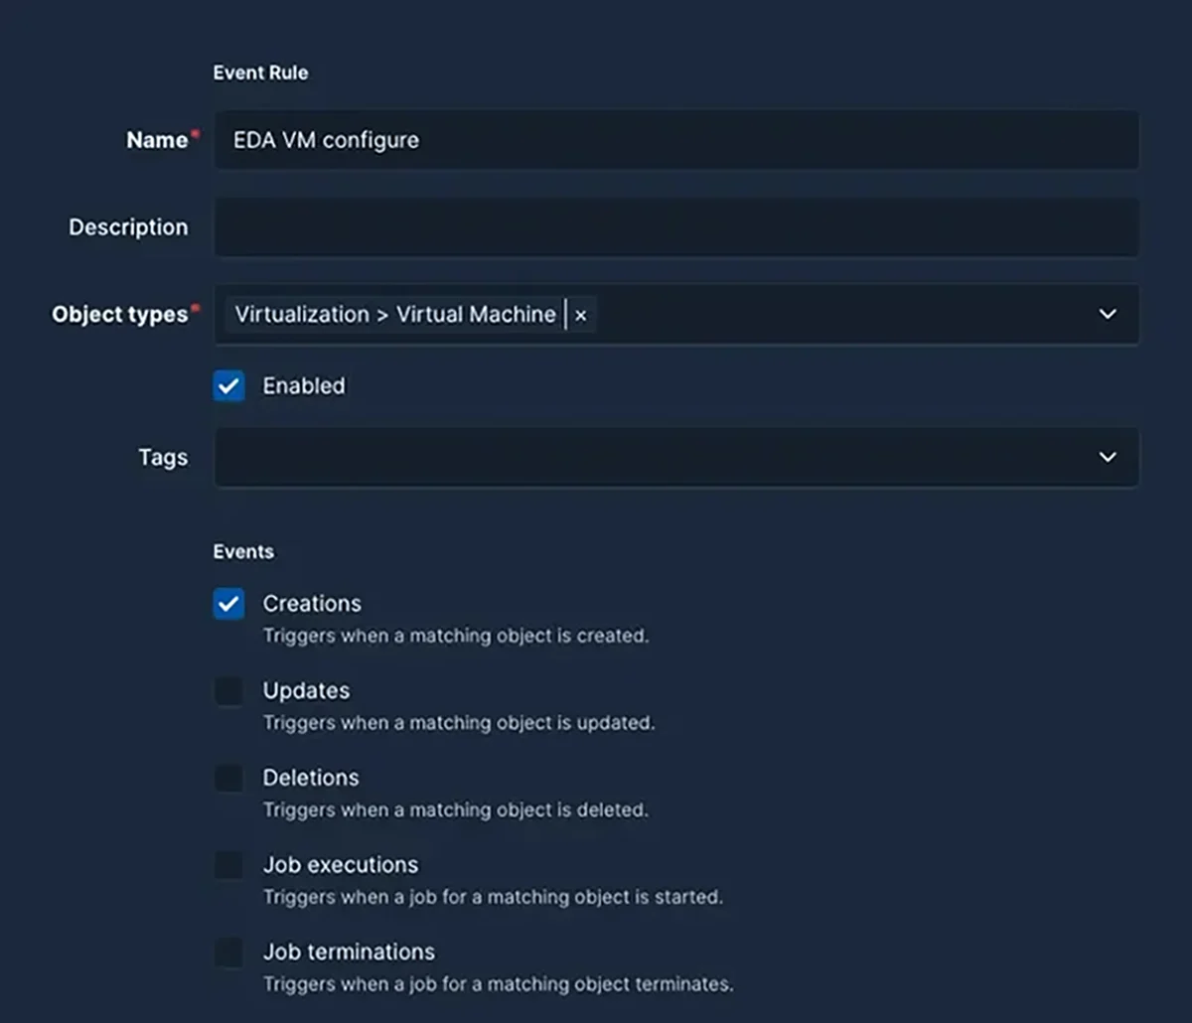Turn on Job terminations checkbox
This screenshot has width=1192, height=1023.
pyautogui.click(x=229, y=952)
